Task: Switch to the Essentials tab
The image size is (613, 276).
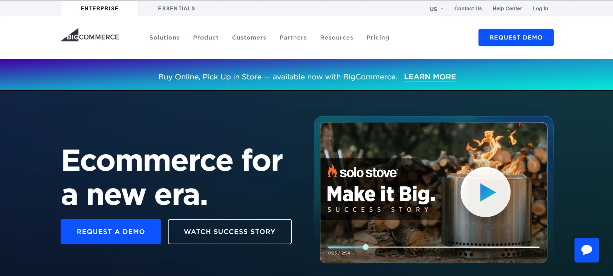Action: tap(177, 8)
